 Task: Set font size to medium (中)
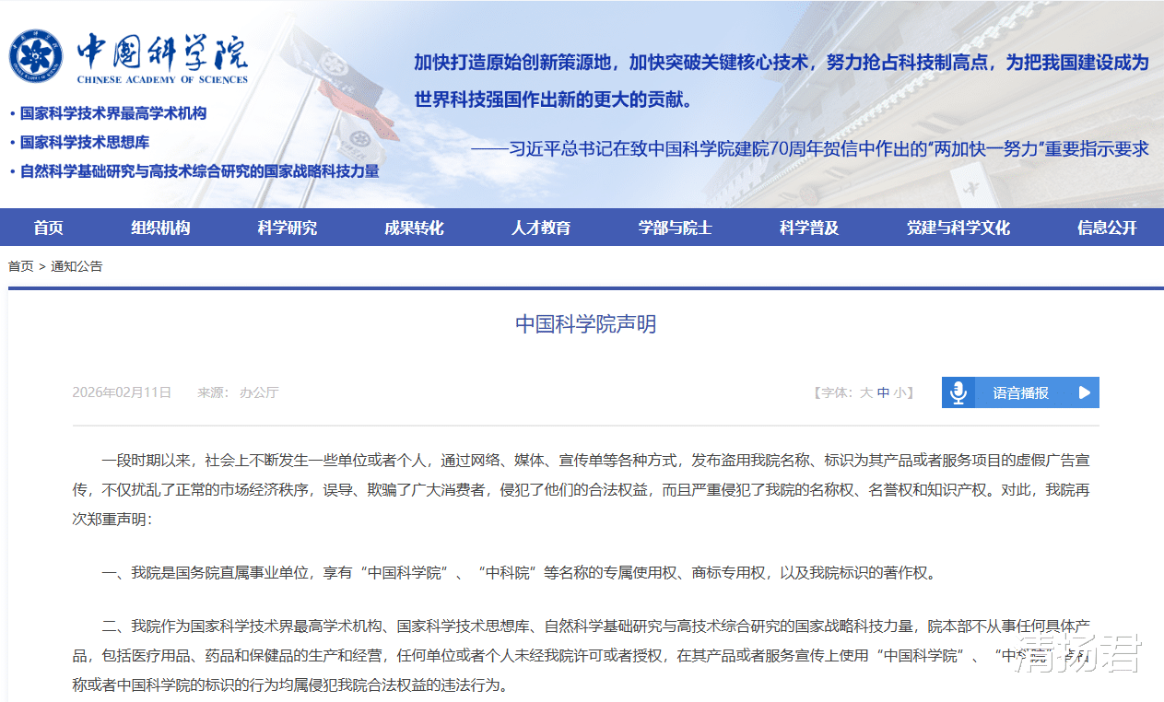point(883,392)
